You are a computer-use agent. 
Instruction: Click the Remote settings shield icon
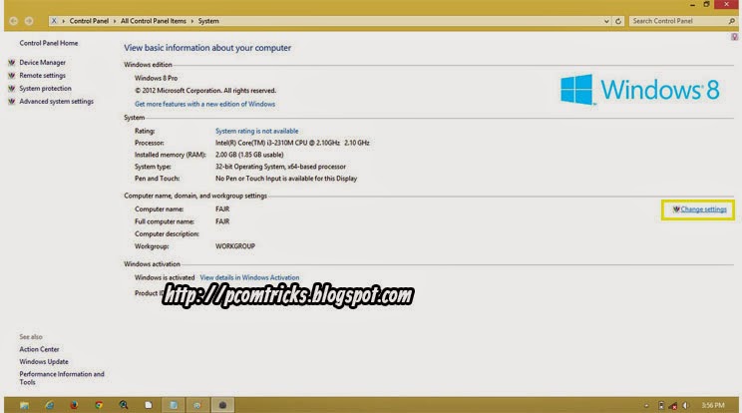coord(12,75)
